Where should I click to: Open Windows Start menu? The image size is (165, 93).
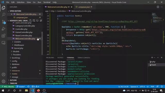pos(3,90)
